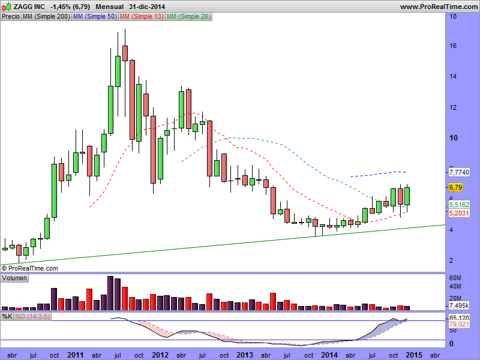Open the Volumen panel label

click(14, 278)
